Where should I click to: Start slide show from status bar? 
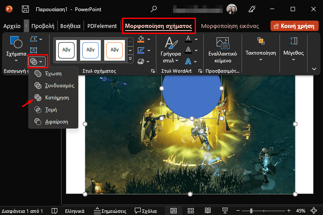point(225,211)
